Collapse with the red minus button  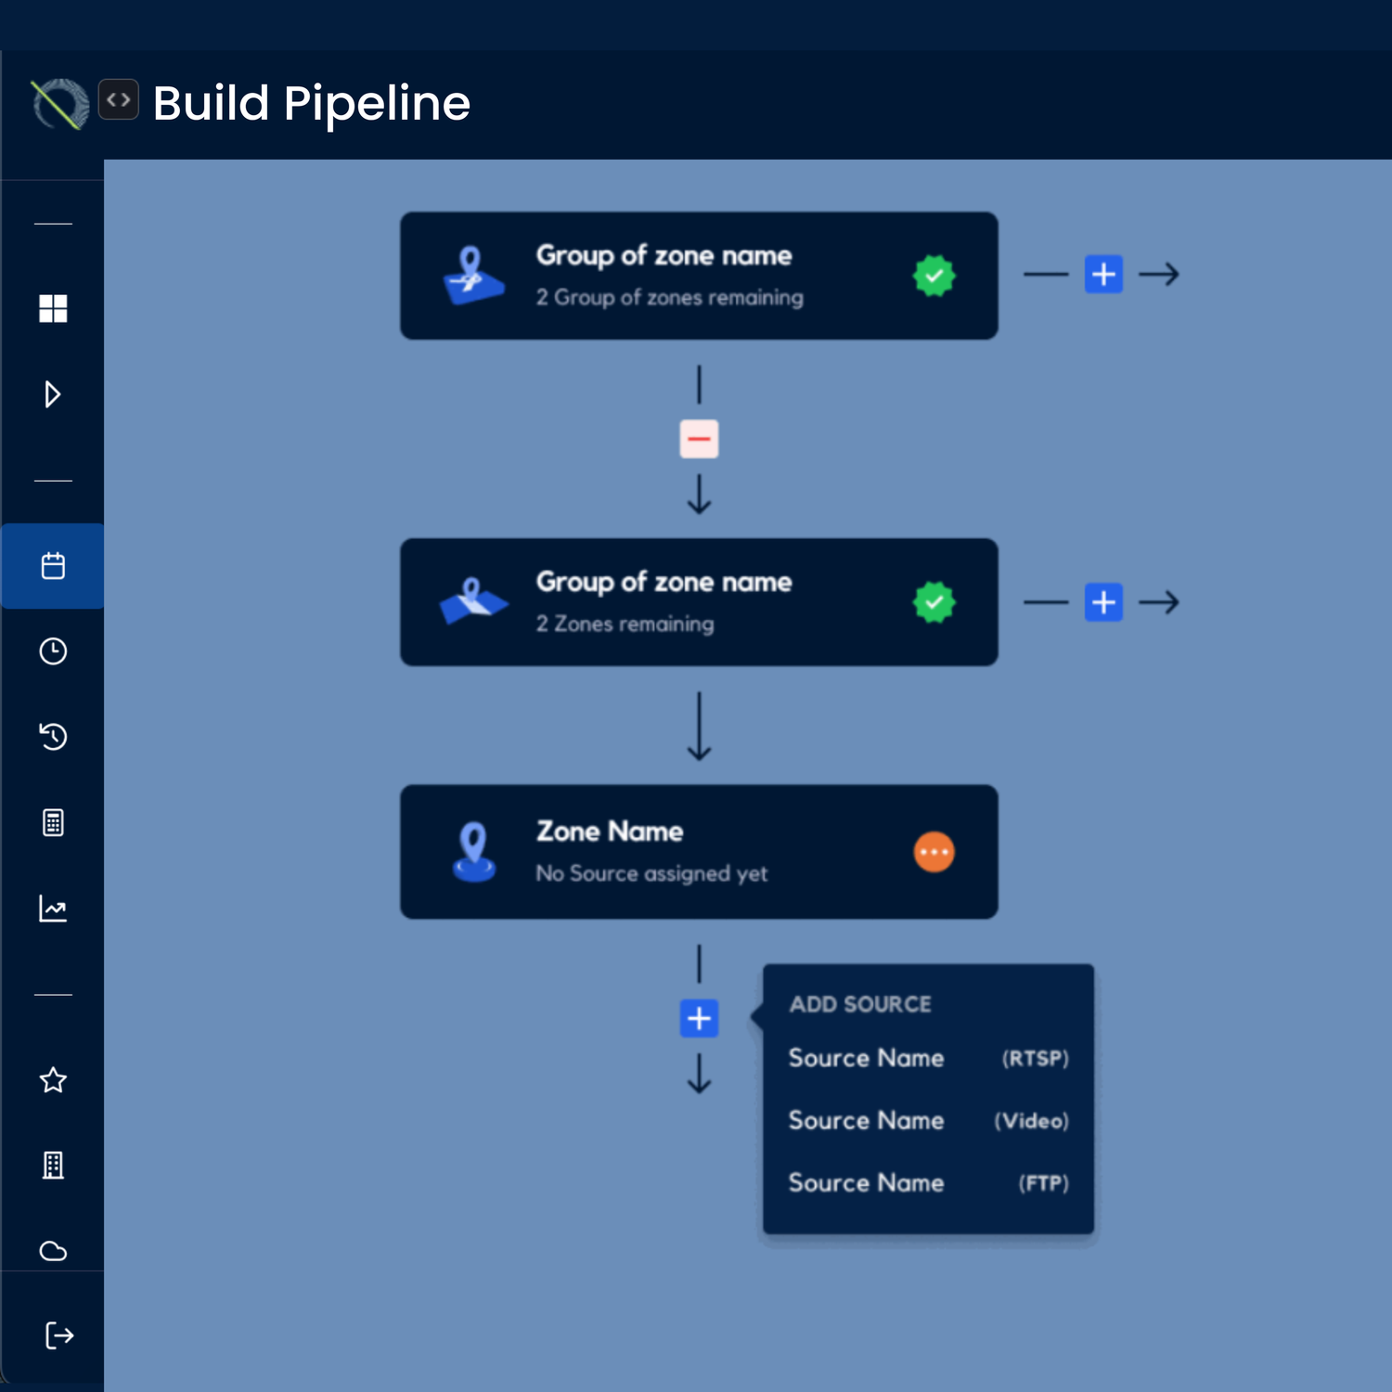coord(699,439)
